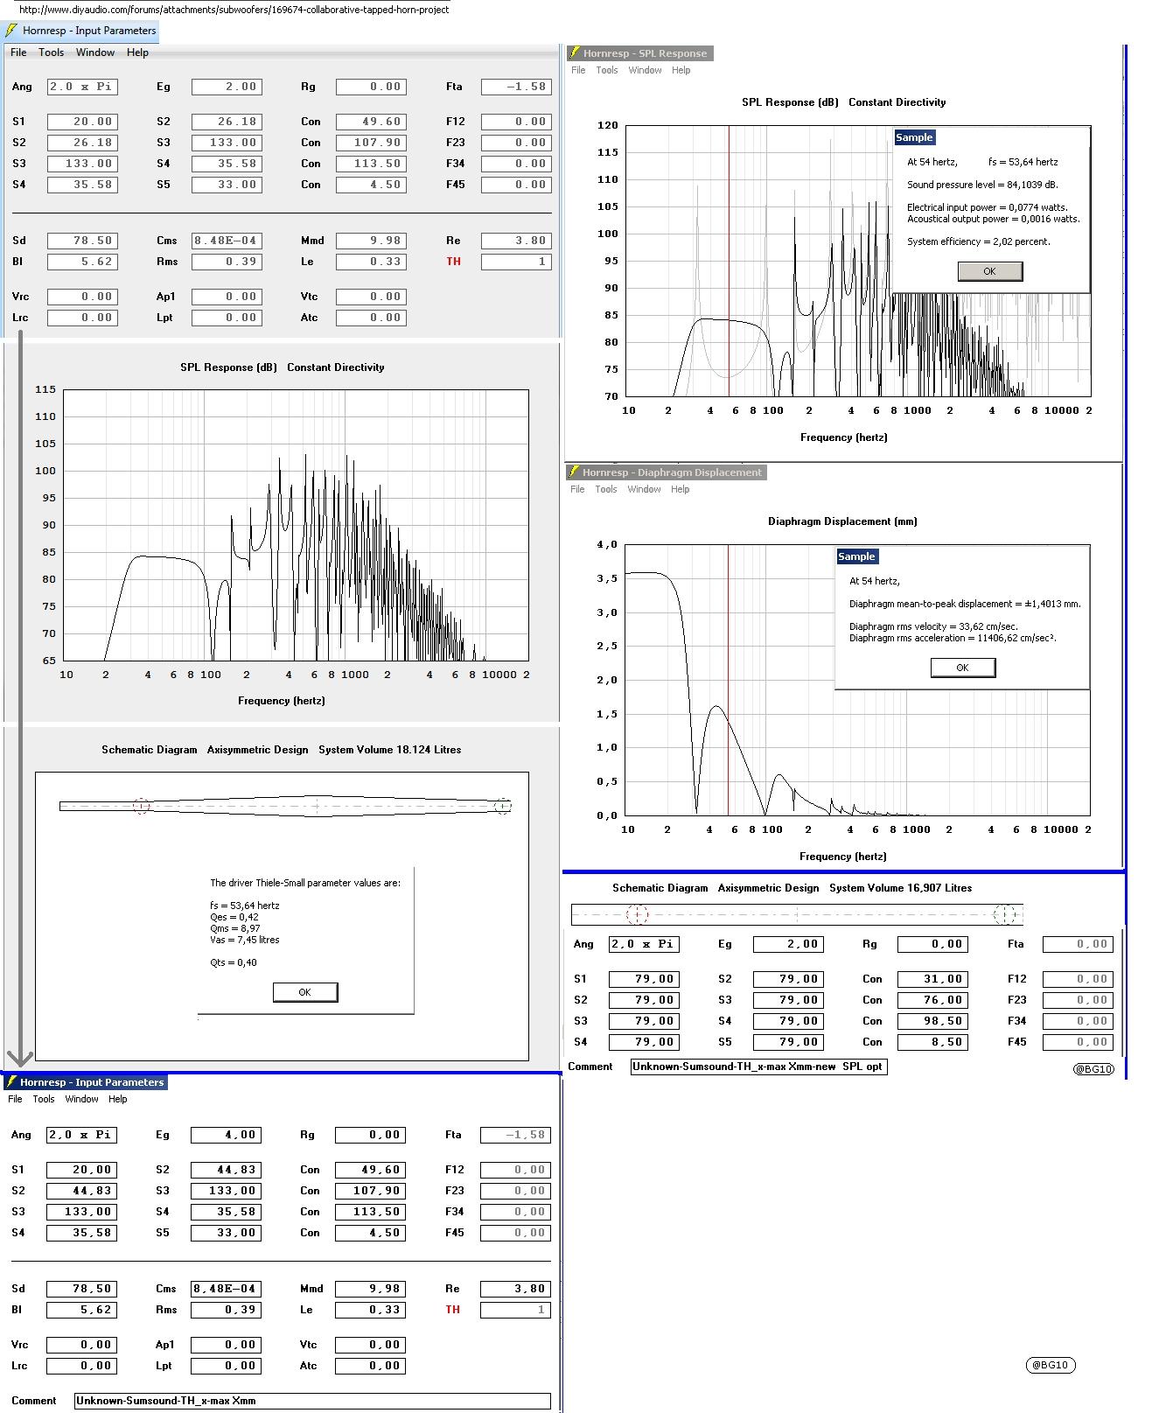Screen dimensions: 1166x1413
Task: Click the Comment field ending with 'SPL opt'
Action: point(759,1067)
